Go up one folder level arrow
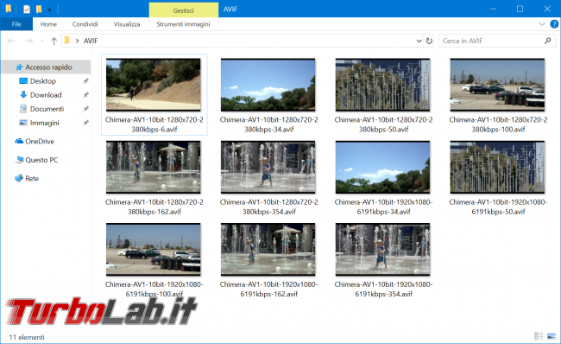The image size is (561, 344). click(54, 41)
